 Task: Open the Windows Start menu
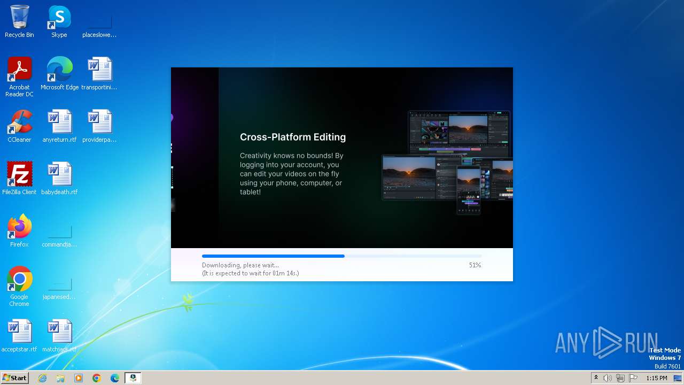[14, 378]
